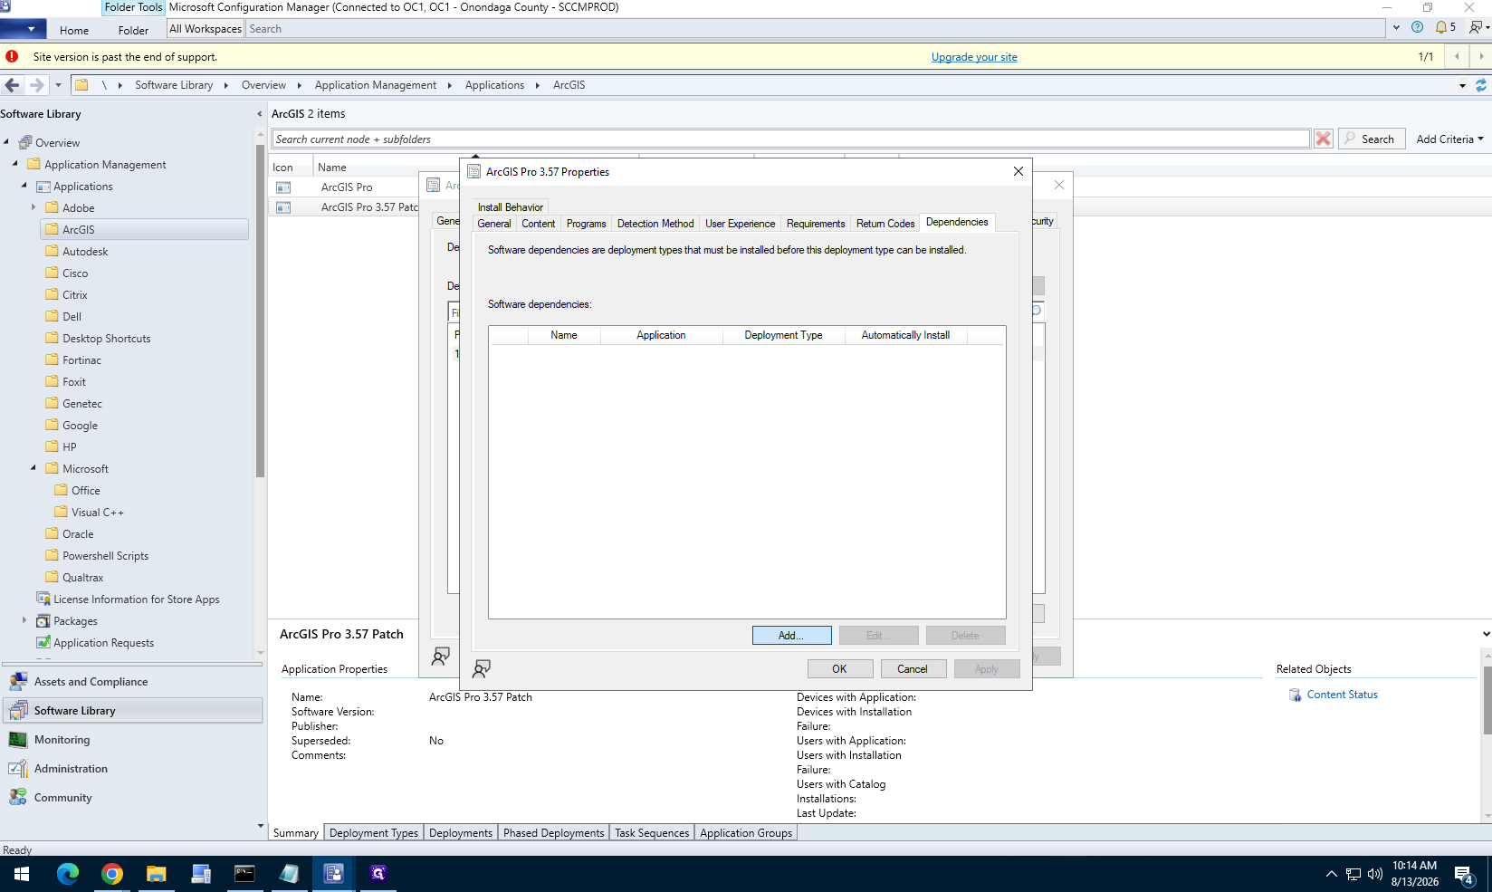Open the Add Criteria dropdown
This screenshot has height=892, width=1492.
(1449, 139)
